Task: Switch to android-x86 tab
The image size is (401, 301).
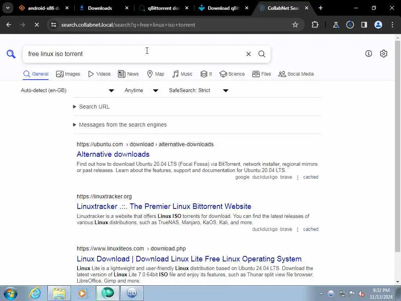Action: (x=43, y=8)
